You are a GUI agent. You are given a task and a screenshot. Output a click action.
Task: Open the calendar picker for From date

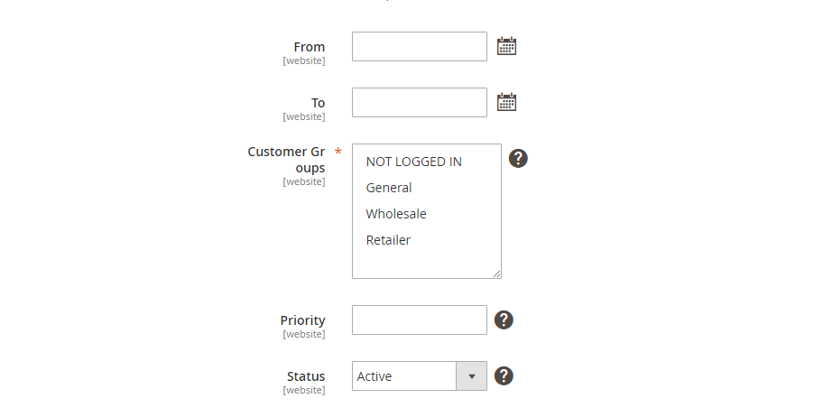[506, 46]
